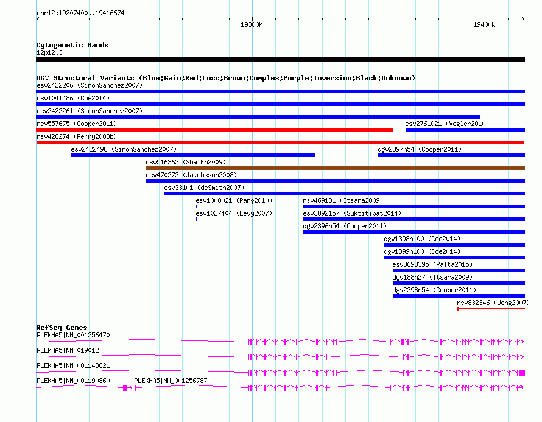Click the red bar under nsv428274
This screenshot has width=542, height=422.
point(280,142)
